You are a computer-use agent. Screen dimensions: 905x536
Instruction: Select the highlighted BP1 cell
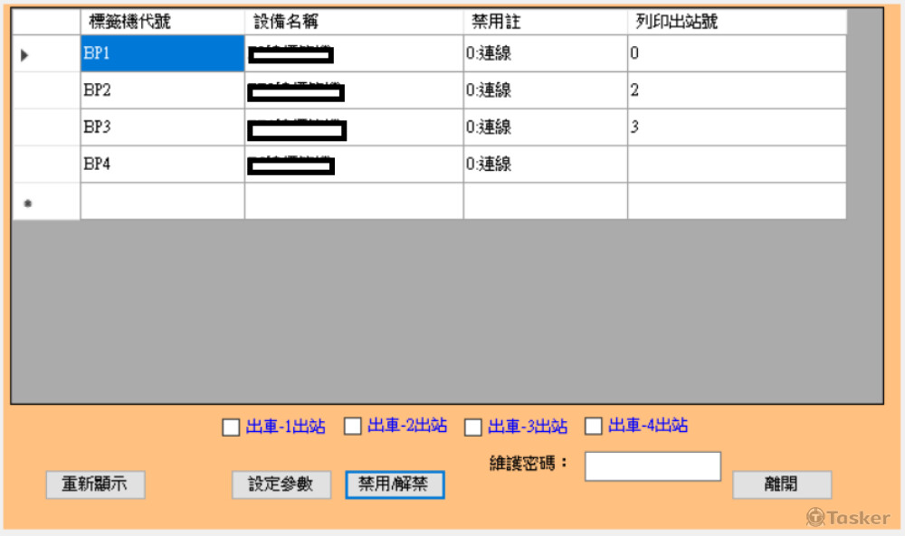coord(161,53)
